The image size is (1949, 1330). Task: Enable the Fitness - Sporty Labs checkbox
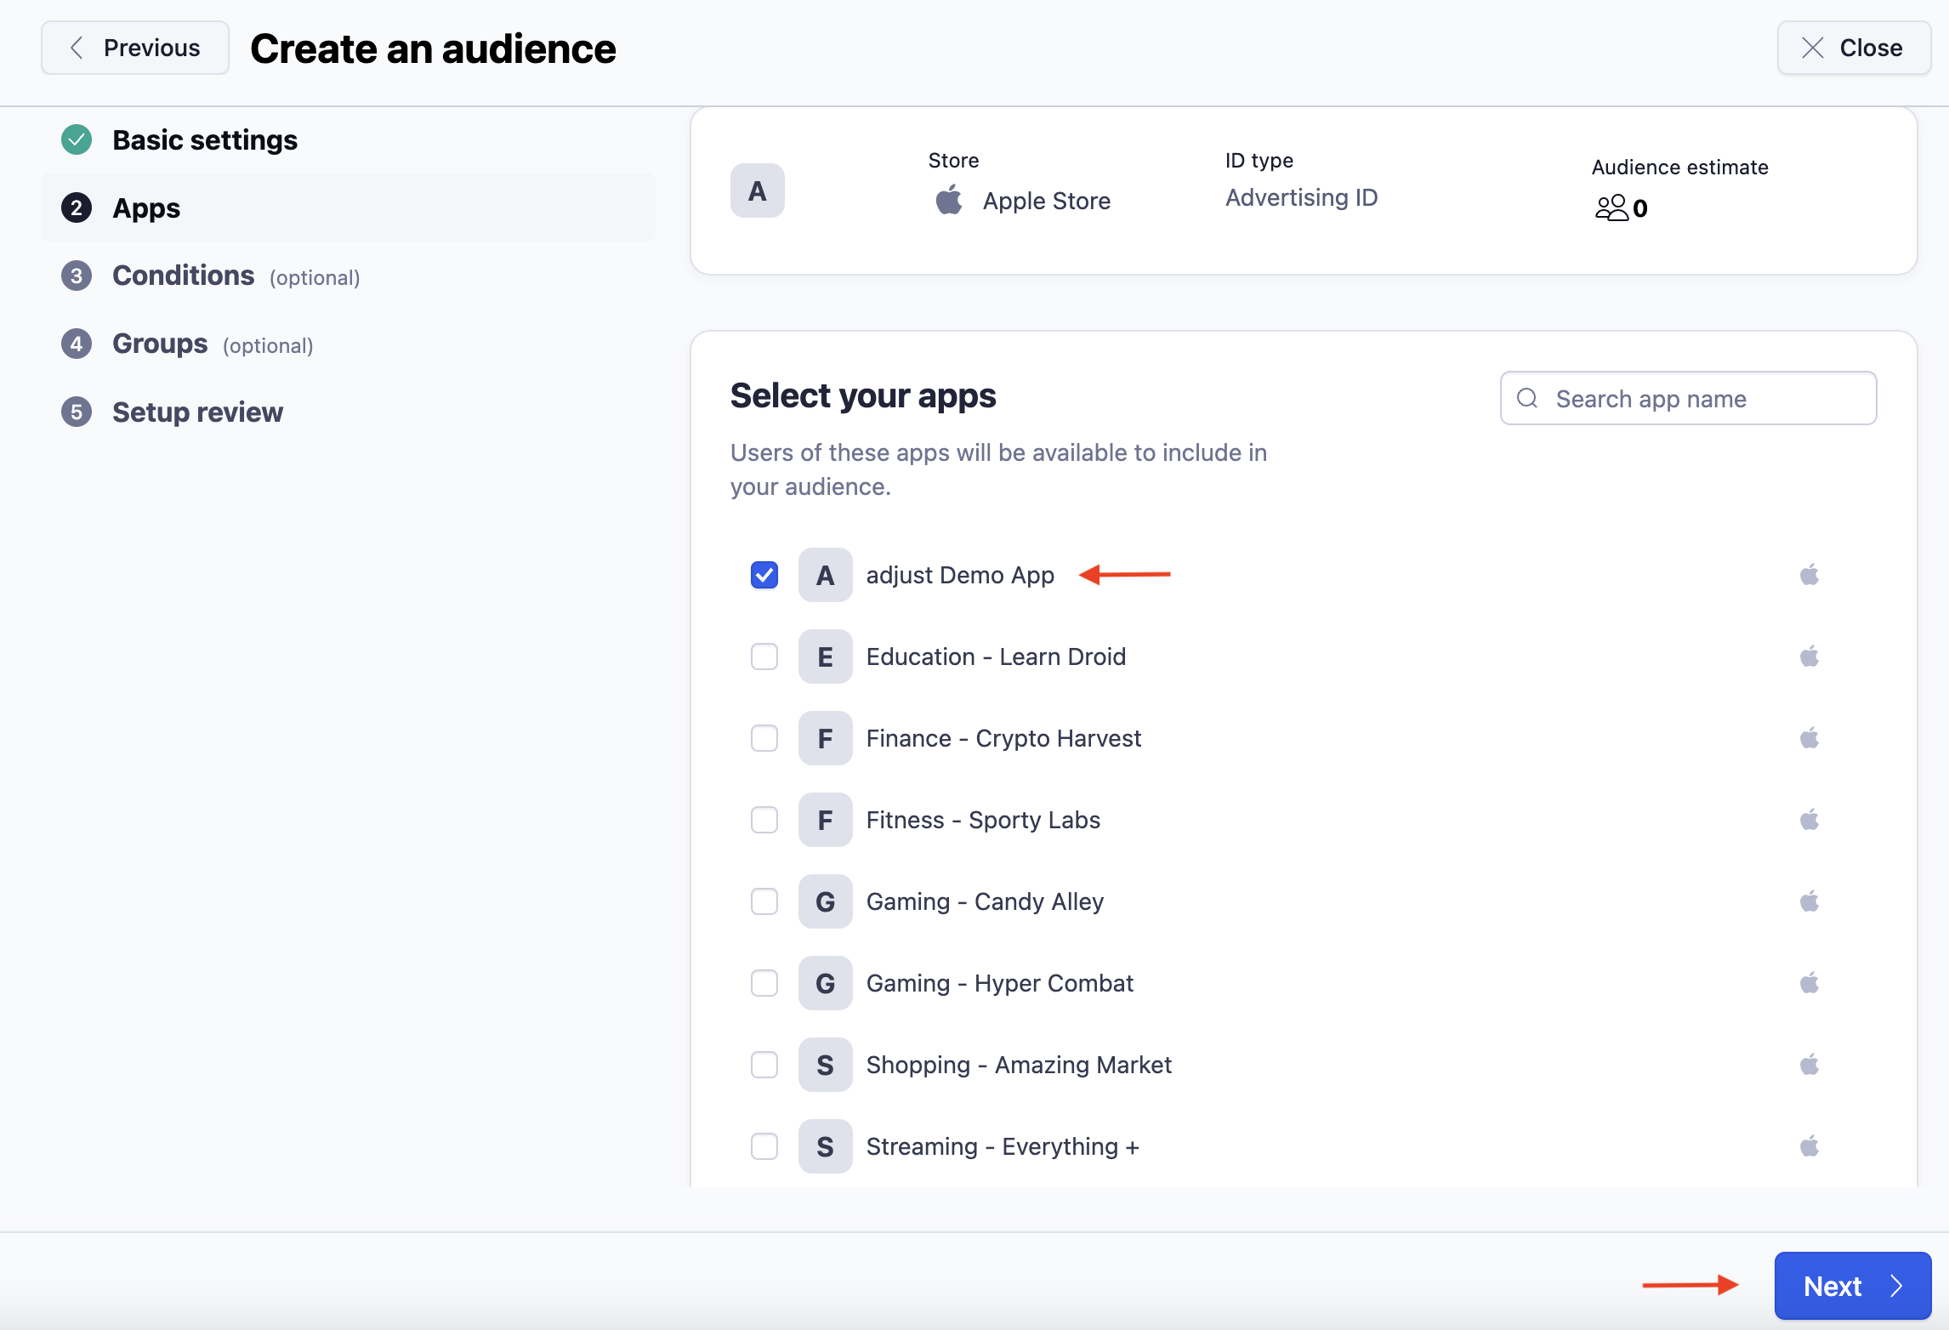click(x=764, y=820)
